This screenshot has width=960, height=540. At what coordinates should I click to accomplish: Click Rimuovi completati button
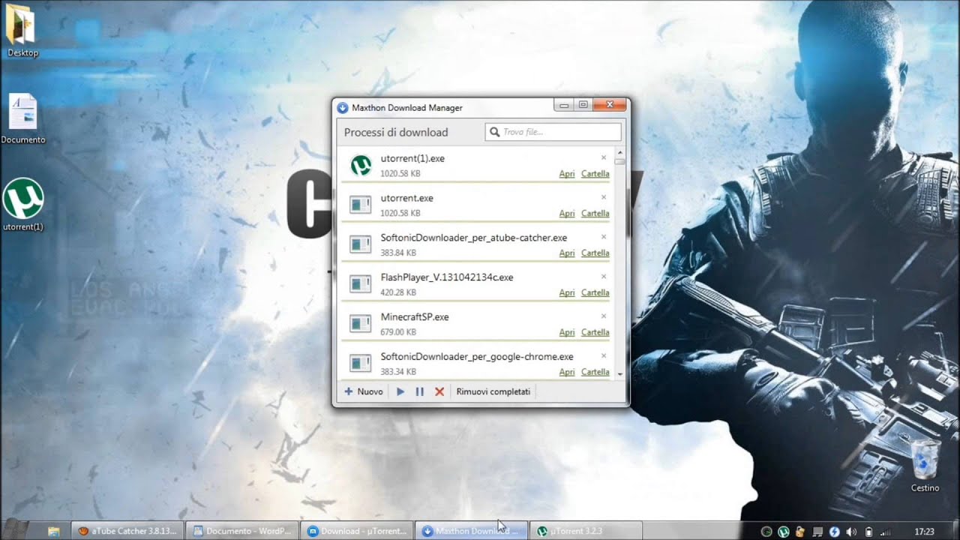[493, 391]
